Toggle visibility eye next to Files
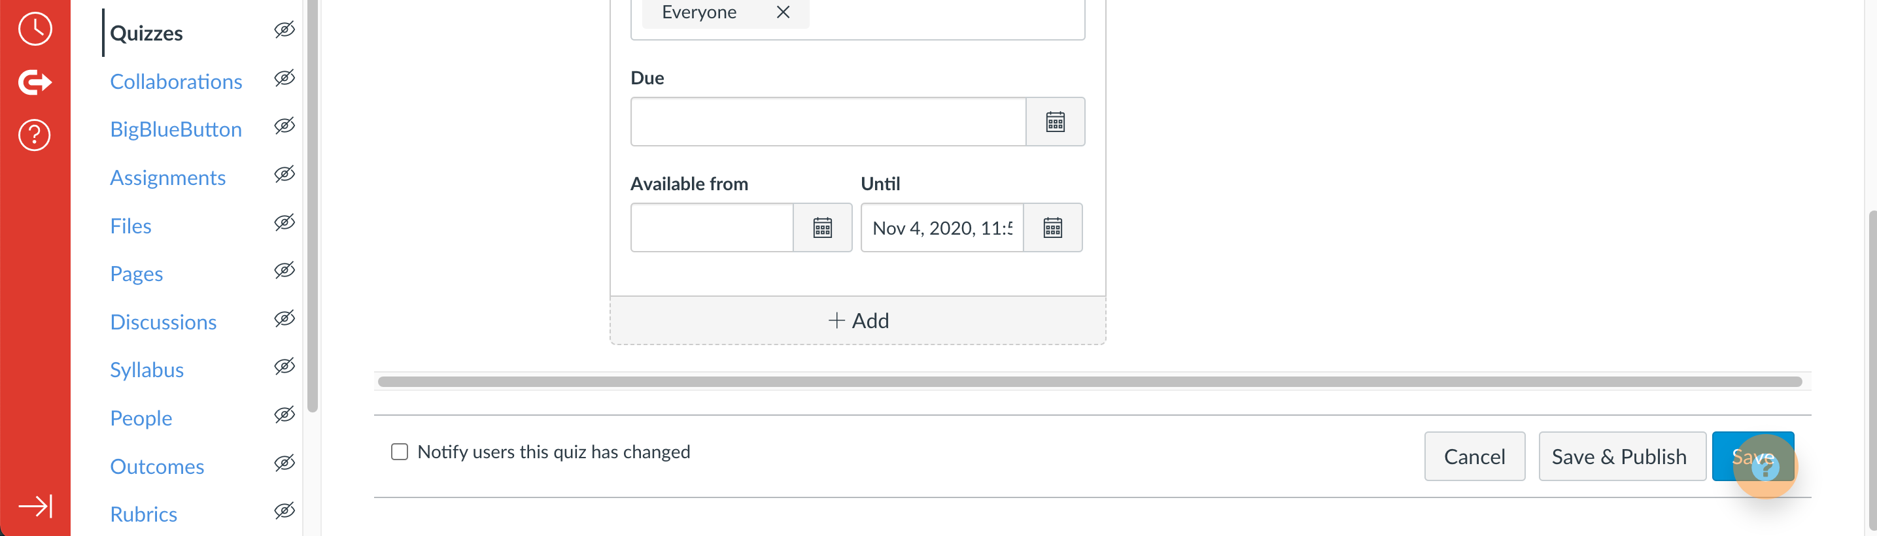1877x536 pixels. point(284,222)
